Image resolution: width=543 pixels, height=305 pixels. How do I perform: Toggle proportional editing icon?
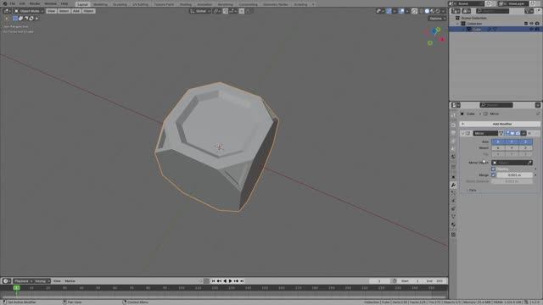[x=242, y=11]
